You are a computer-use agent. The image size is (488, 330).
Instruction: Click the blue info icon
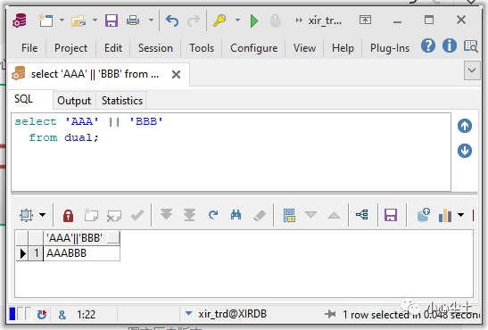point(450,46)
